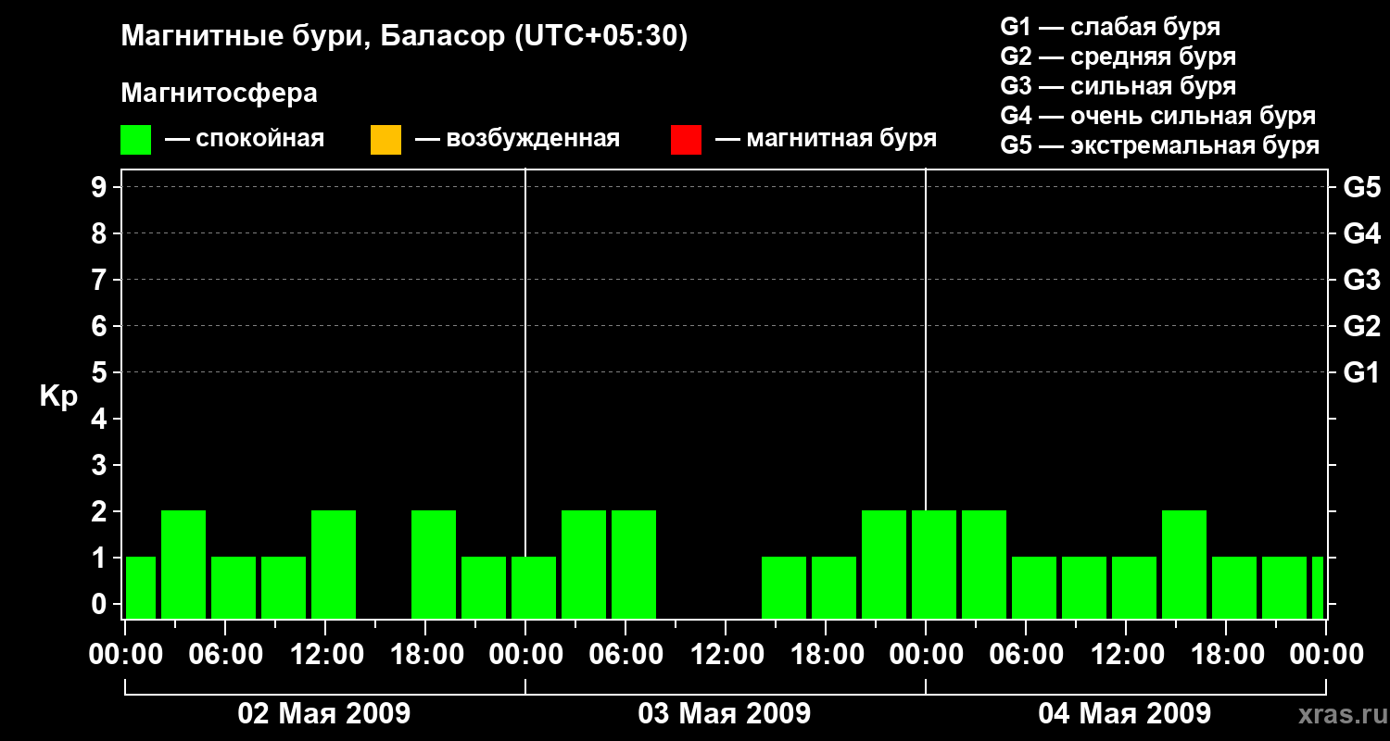Click the Kp axis label
The width and height of the screenshot is (1390, 741).
coord(59,396)
